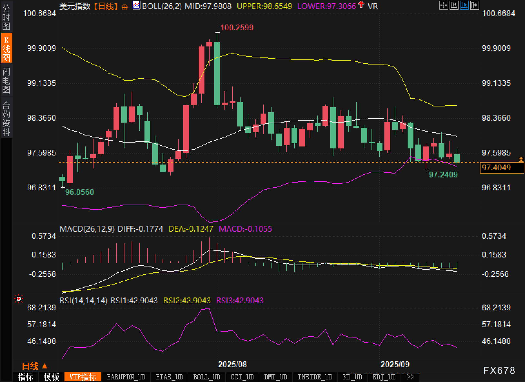Apply the BOLL_UD indicator
Image resolution: width=525 pixels, height=382 pixels.
(206, 377)
